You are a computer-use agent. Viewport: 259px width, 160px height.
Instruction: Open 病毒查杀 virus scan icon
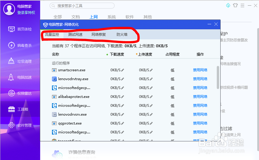coord(12,45)
